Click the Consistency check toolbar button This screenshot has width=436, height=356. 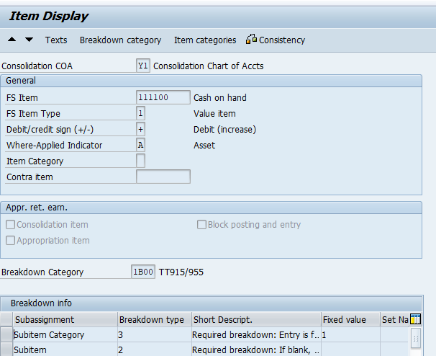[276, 40]
